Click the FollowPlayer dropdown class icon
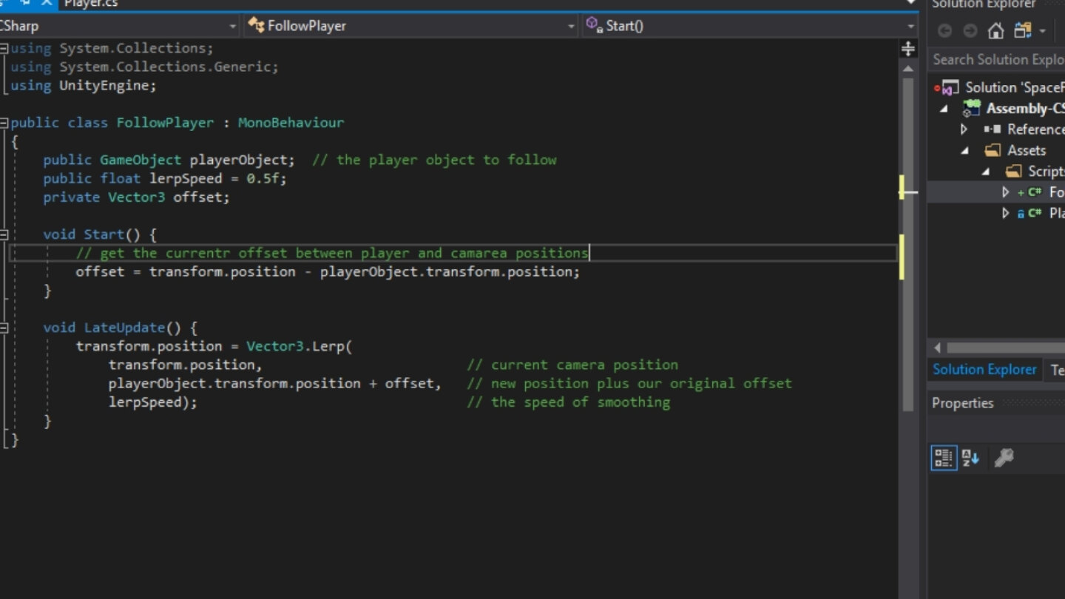 point(256,26)
